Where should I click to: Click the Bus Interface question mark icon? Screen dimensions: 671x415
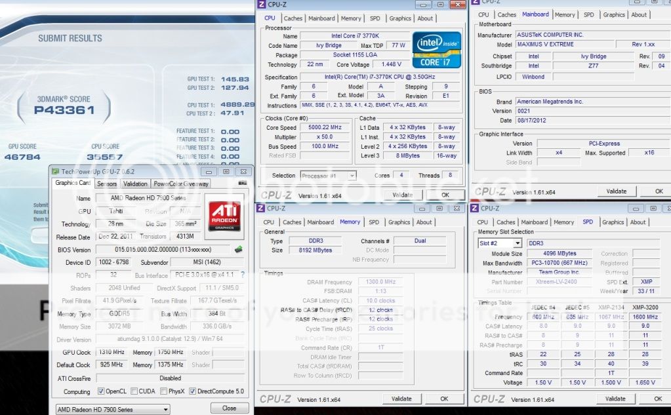point(243,275)
